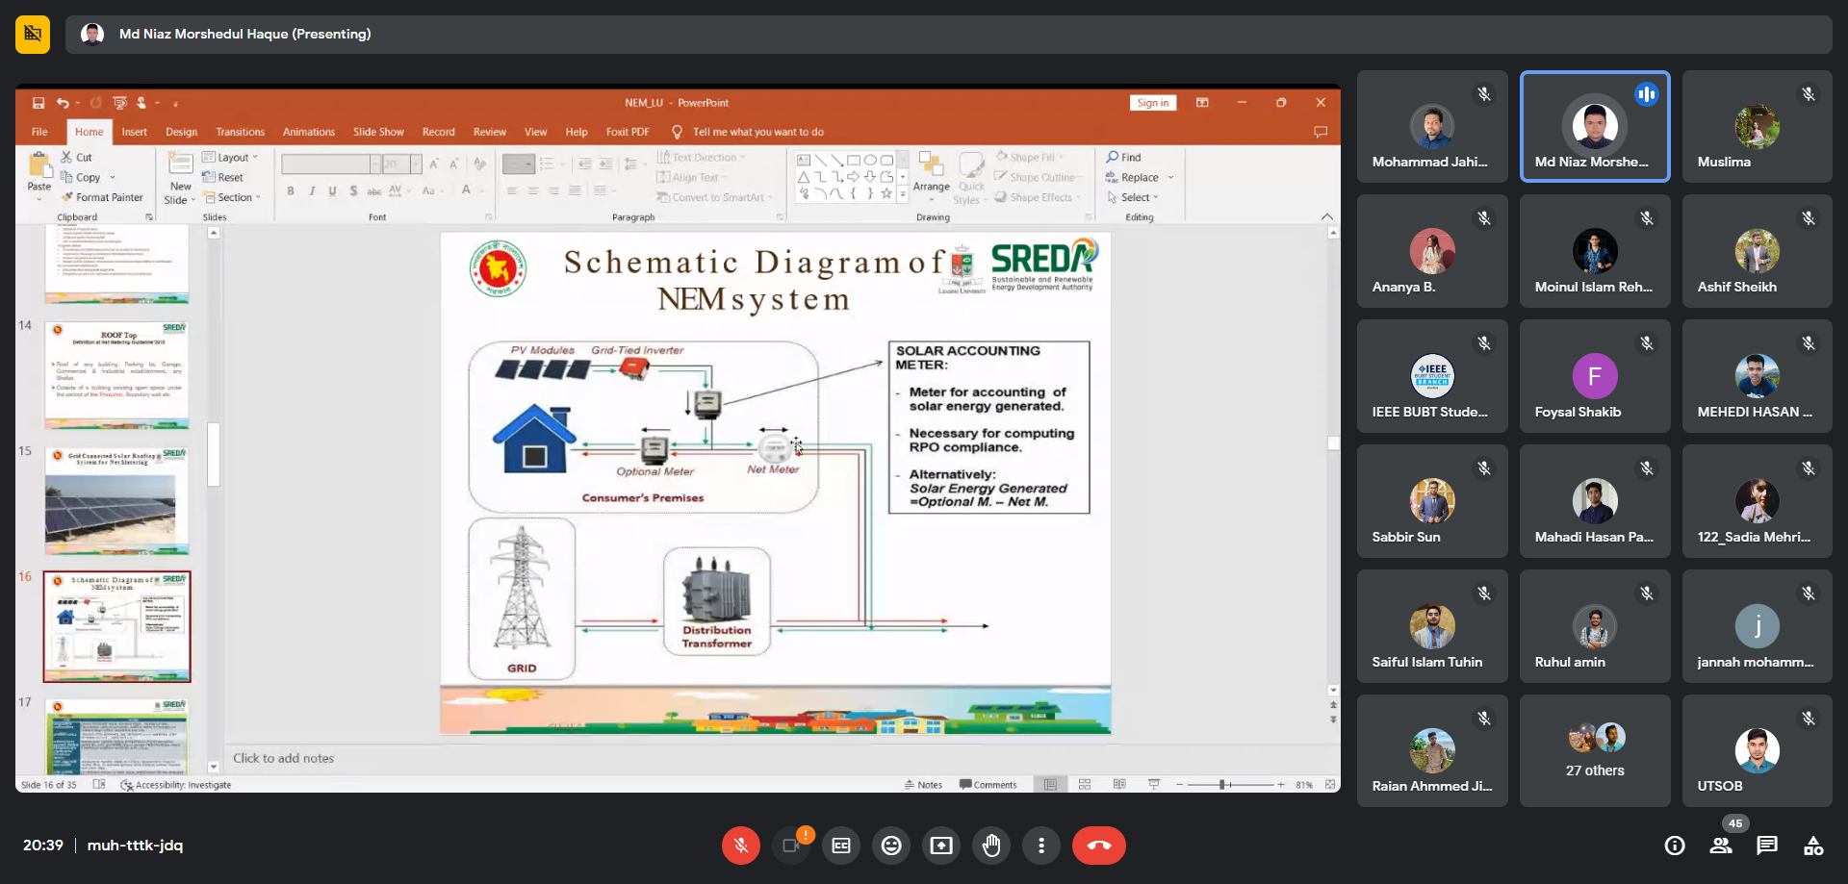Show the participants list icon

tap(1721, 846)
